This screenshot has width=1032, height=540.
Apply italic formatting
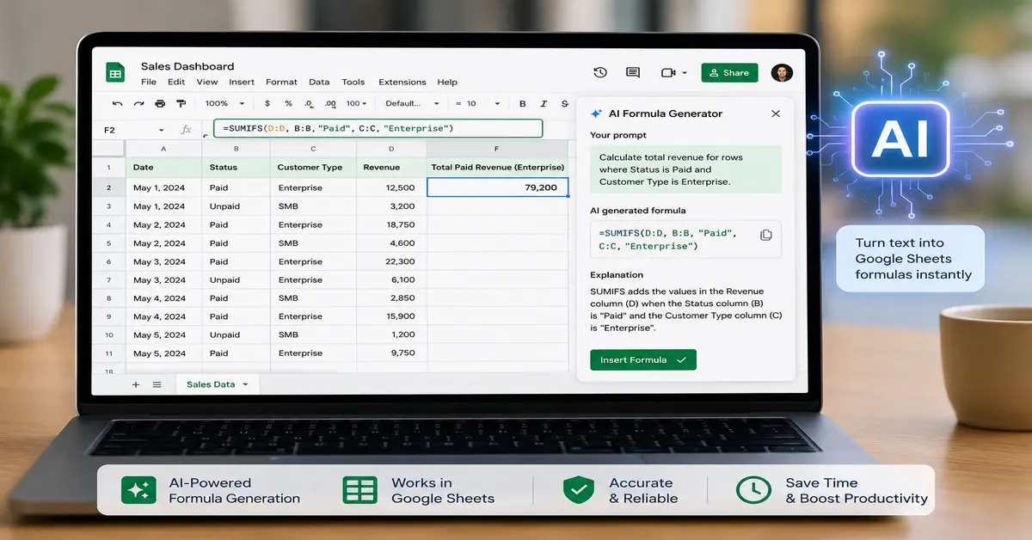543,104
